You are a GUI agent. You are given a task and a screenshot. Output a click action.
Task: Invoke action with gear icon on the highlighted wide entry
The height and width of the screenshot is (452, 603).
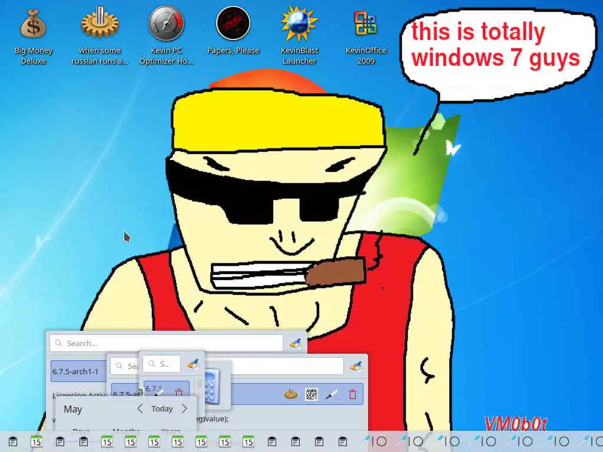291,394
